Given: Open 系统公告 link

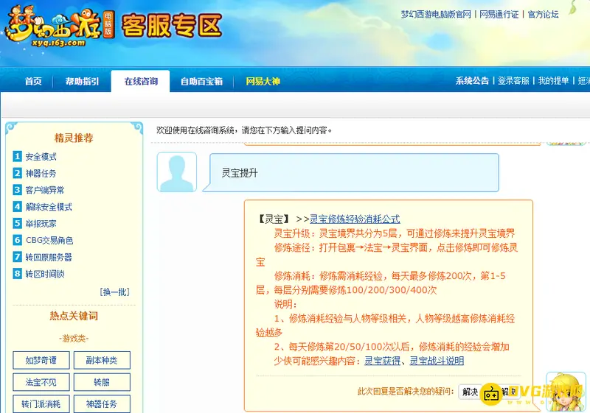Looking at the screenshot, I should pyautogui.click(x=472, y=81).
